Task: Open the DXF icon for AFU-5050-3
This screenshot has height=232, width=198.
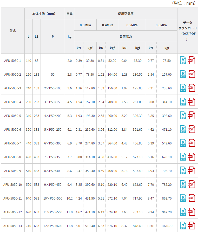Action: click(183, 88)
